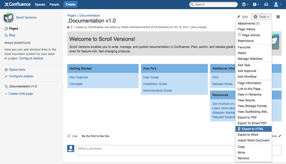Select View Source menu entry
The image size is (286, 164).
tap(254, 100)
